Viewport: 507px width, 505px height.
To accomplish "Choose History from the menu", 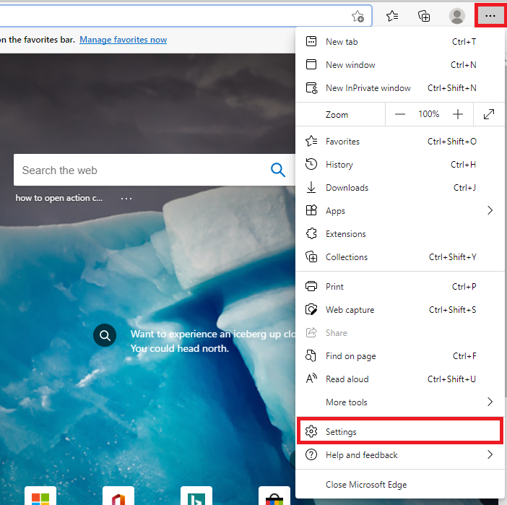I will [339, 165].
